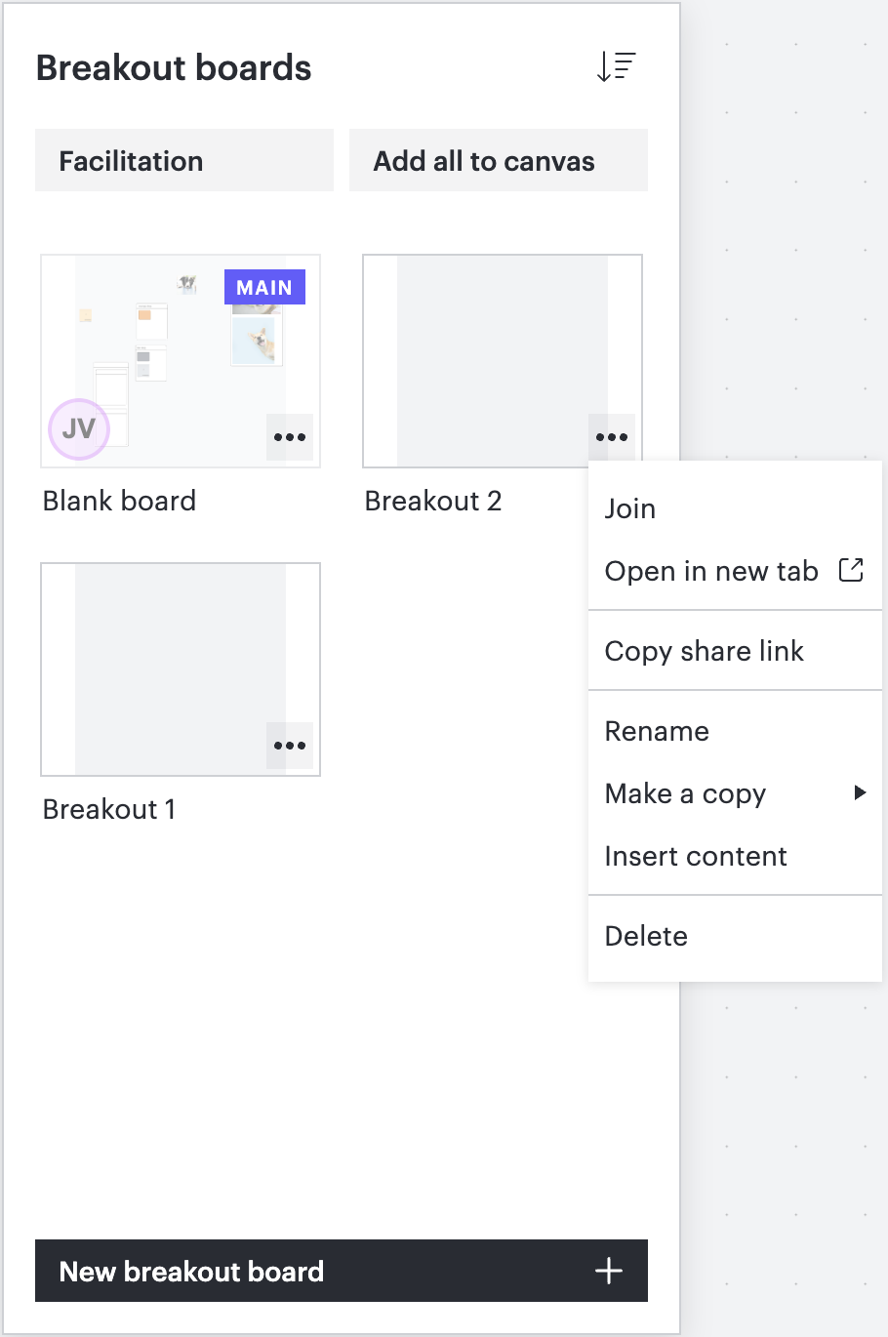Click the external-link icon next to Open in new tab
Screen dimensions: 888x1337
tap(851, 570)
